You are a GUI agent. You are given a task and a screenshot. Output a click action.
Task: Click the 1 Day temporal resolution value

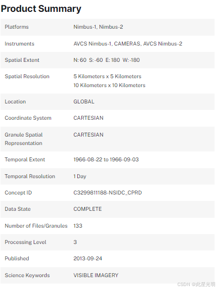(80, 177)
